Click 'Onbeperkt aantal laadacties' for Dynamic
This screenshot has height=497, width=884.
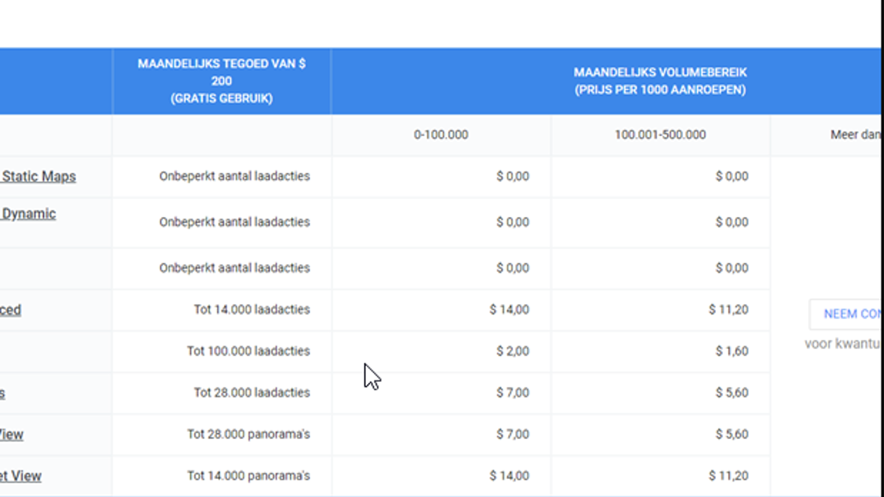235,222
